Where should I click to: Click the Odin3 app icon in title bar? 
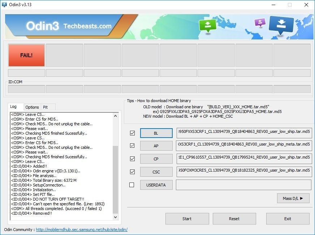tap(4, 5)
